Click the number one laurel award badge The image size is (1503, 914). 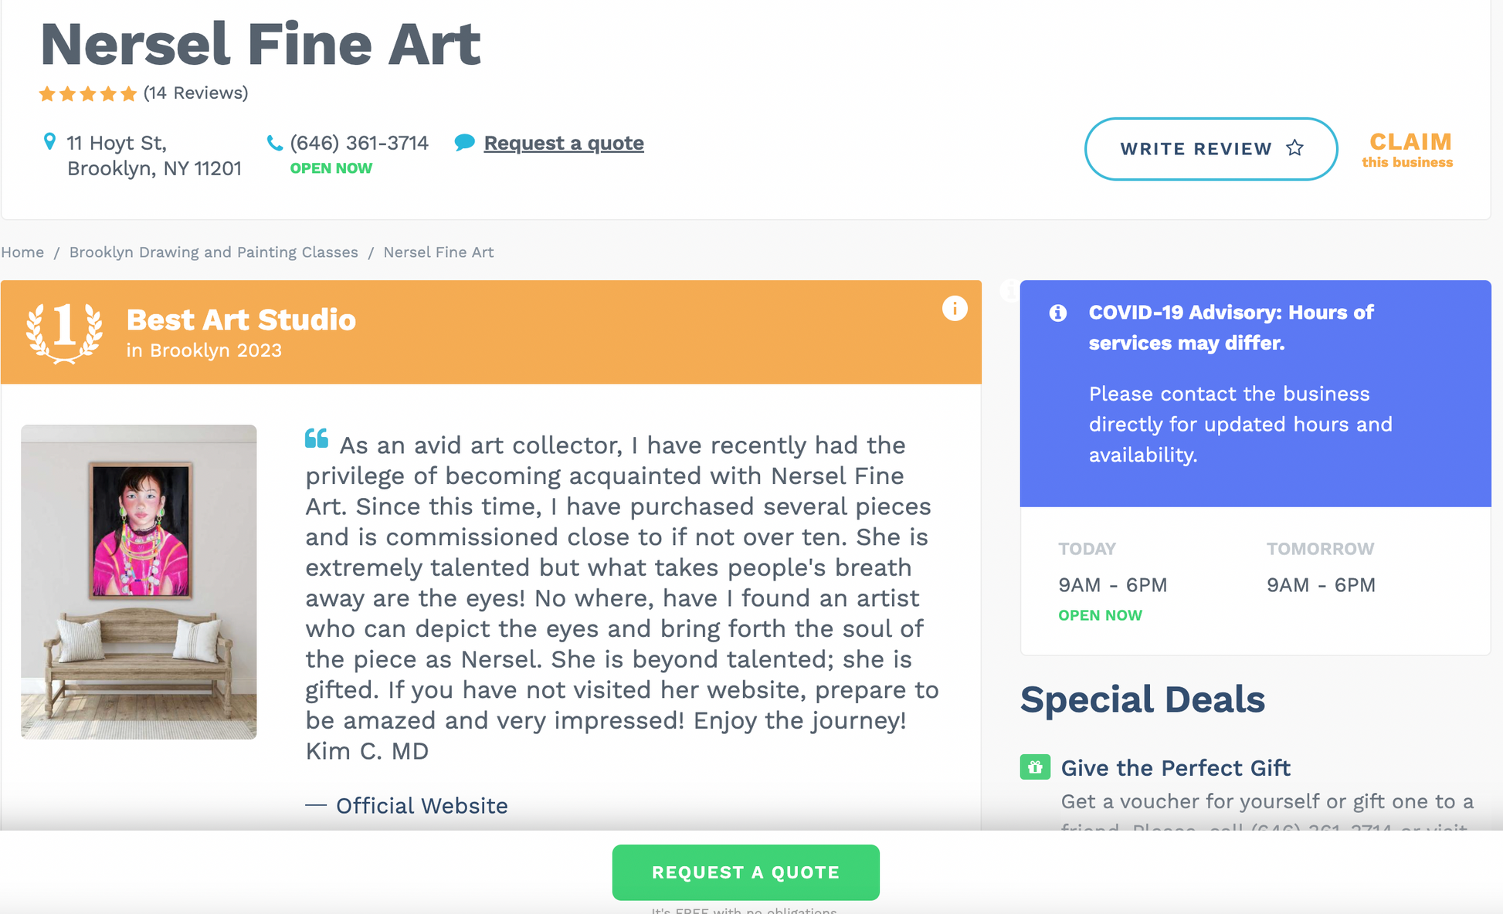pyautogui.click(x=64, y=331)
